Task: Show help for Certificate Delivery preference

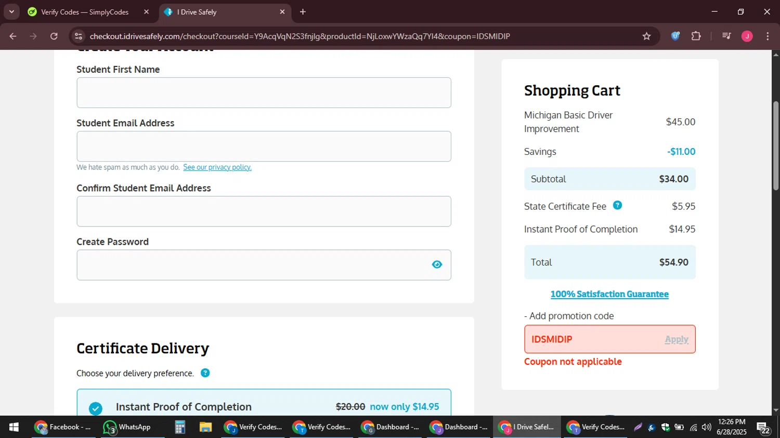Action: [x=205, y=373]
